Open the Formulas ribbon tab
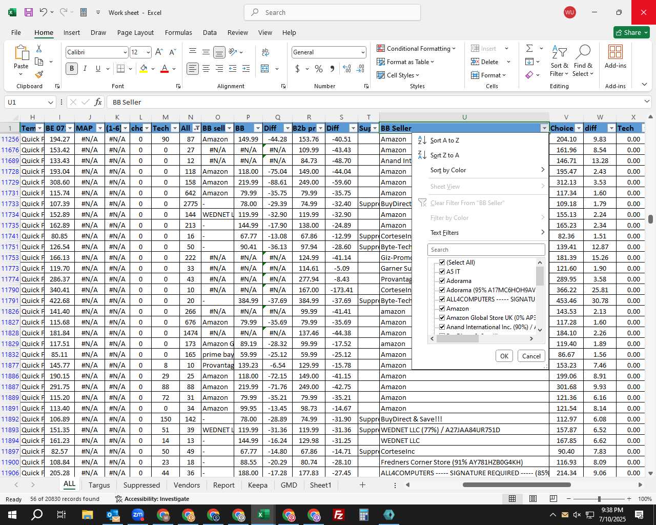The image size is (656, 525). tap(178, 32)
